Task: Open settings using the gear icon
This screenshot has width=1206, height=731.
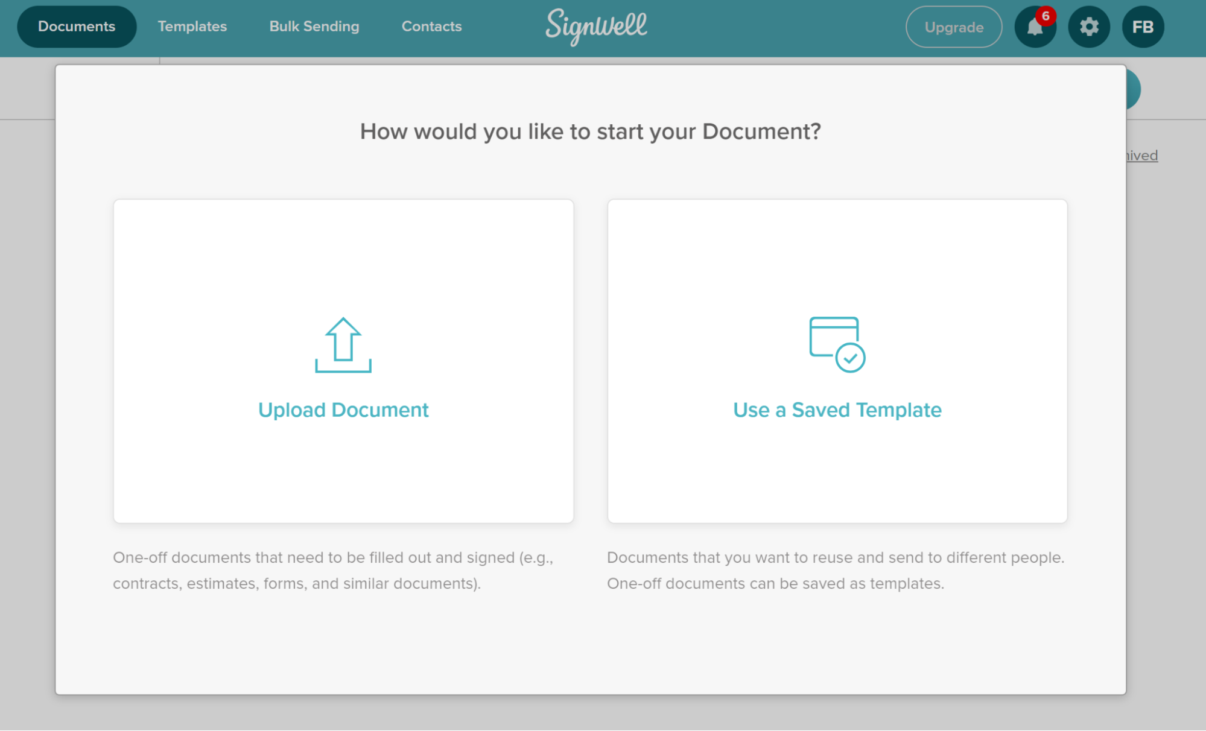Action: 1088,27
